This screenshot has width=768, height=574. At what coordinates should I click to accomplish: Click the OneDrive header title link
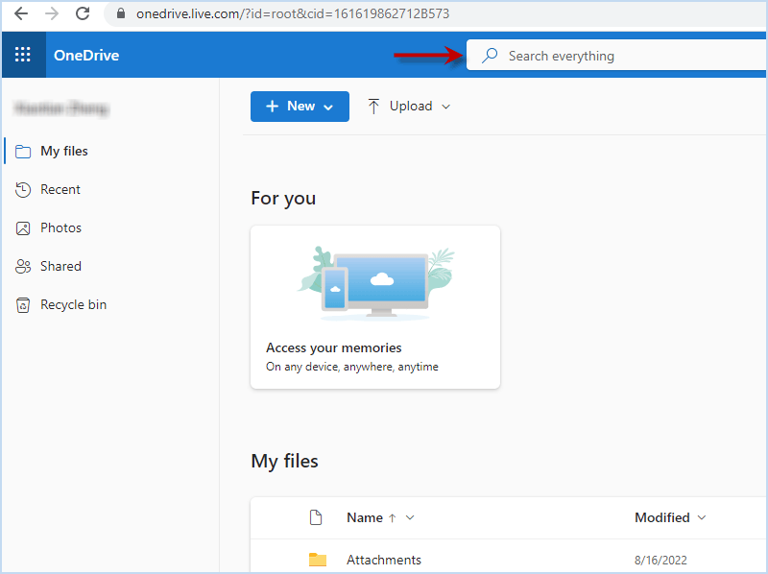tap(86, 56)
